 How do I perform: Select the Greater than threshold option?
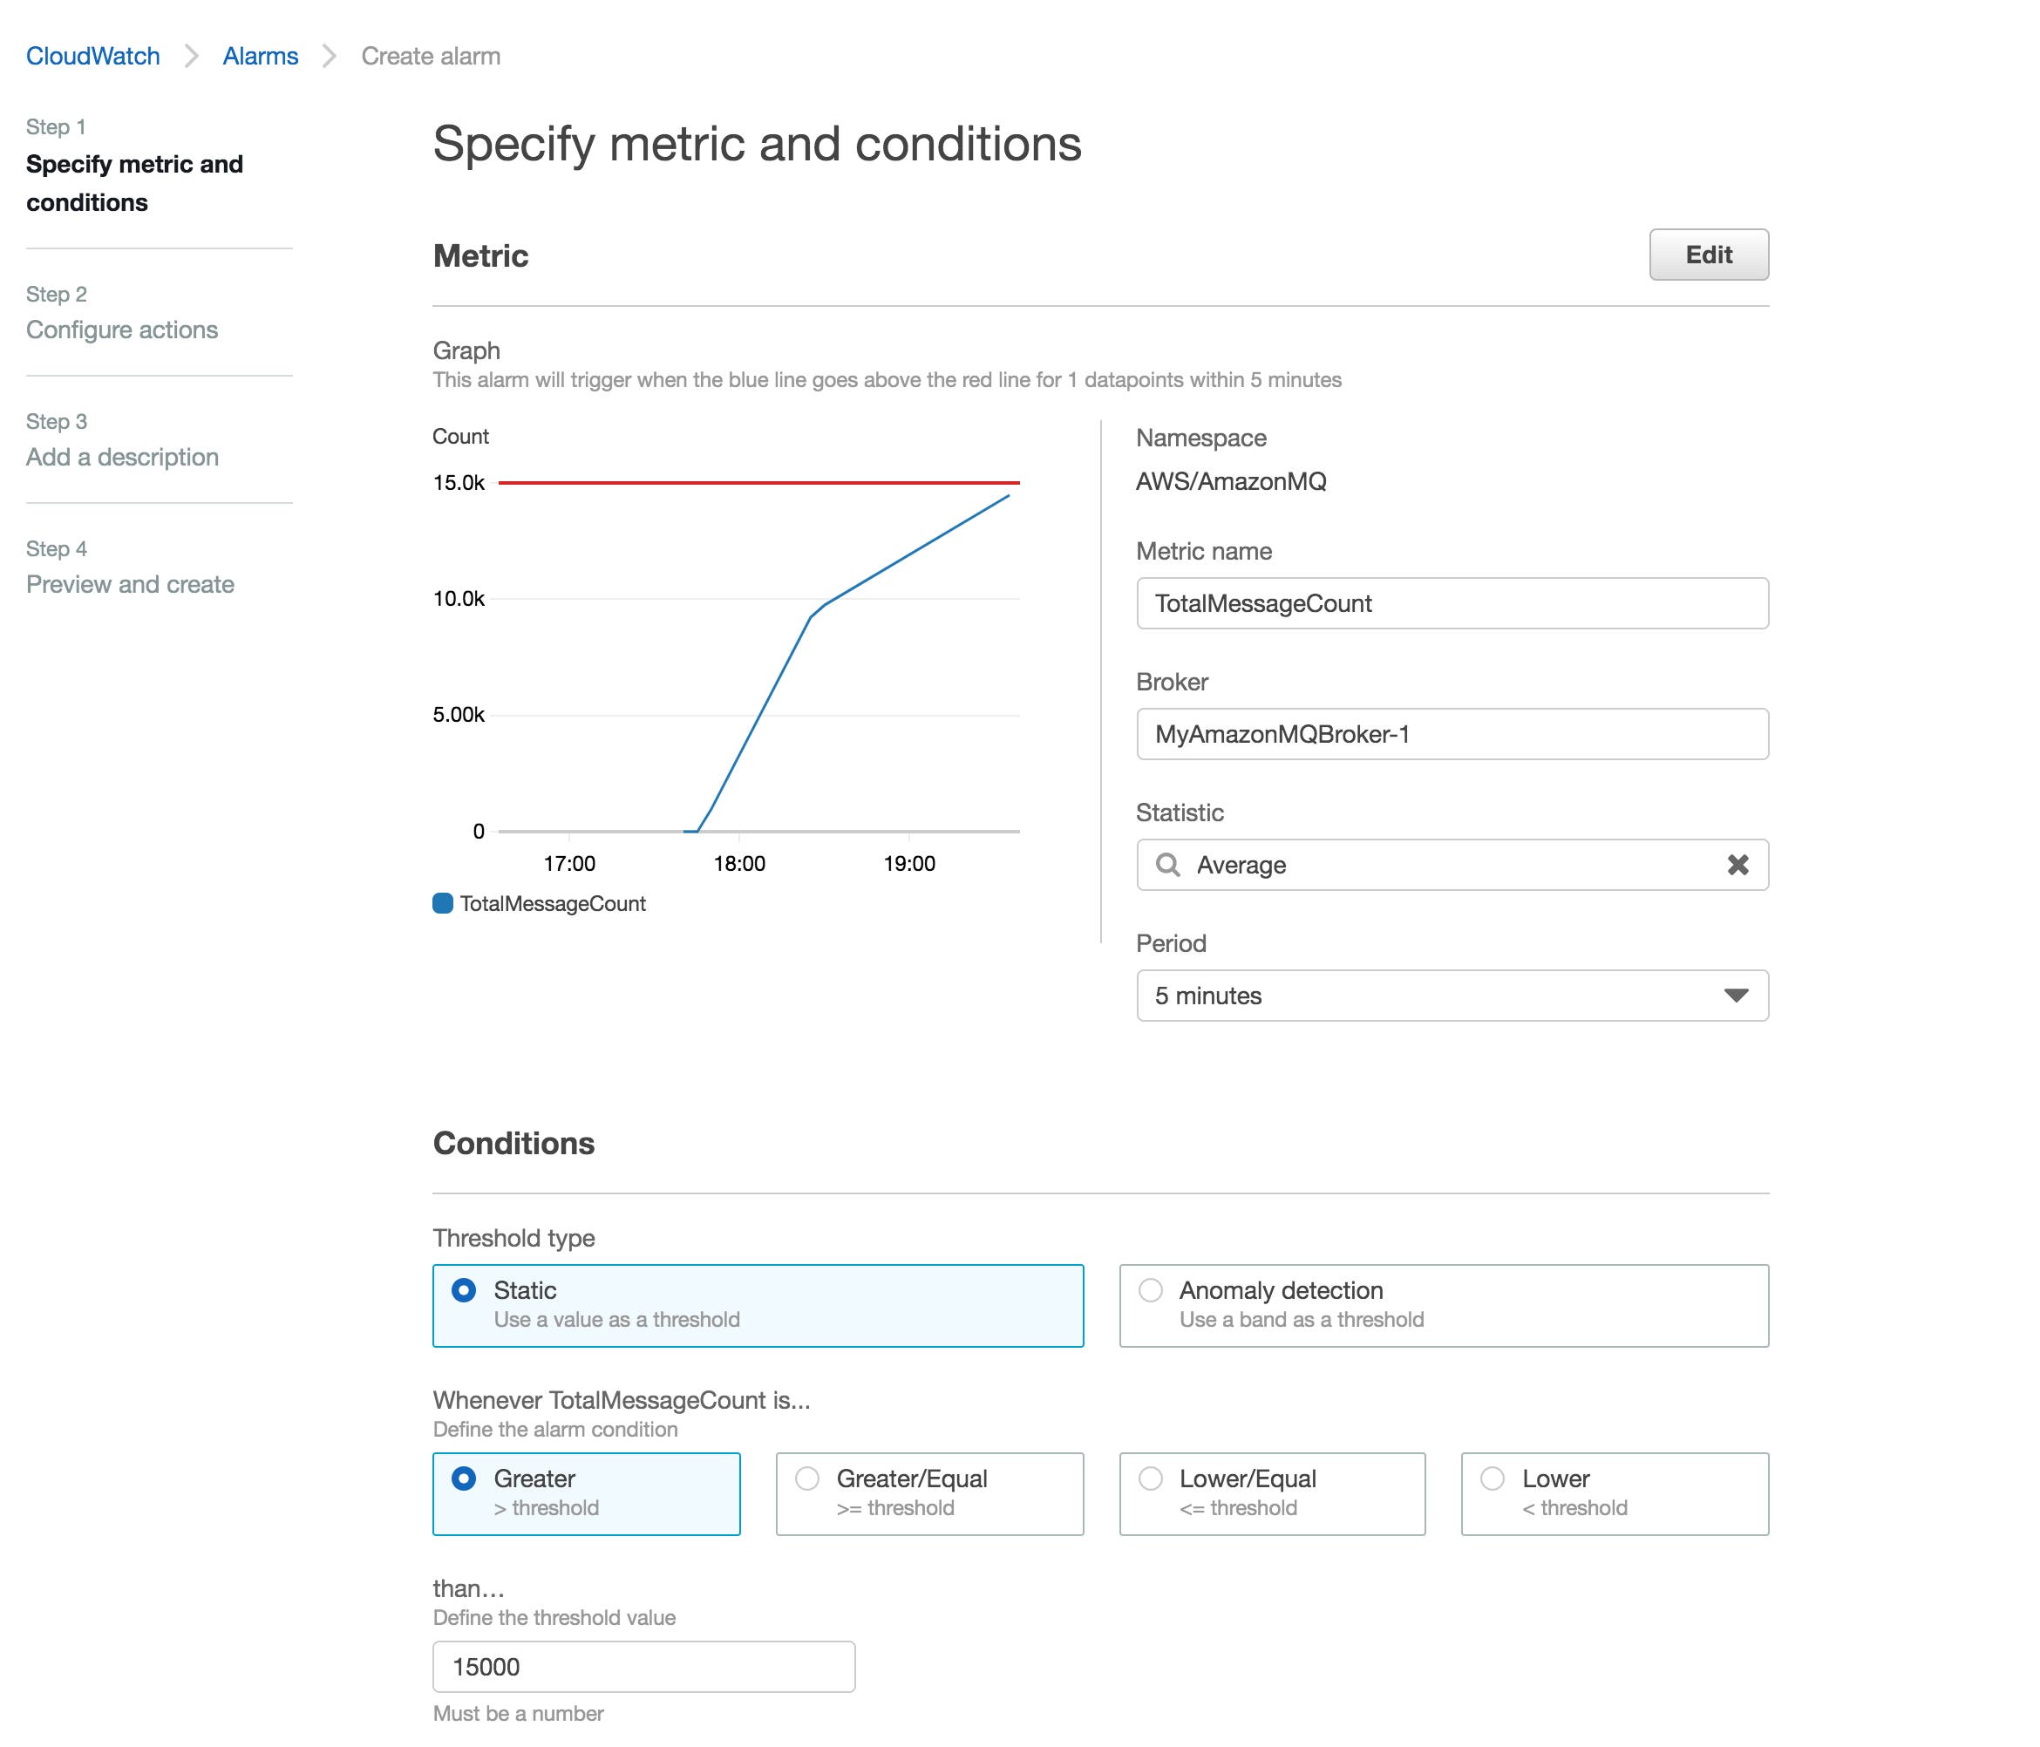[x=464, y=1478]
